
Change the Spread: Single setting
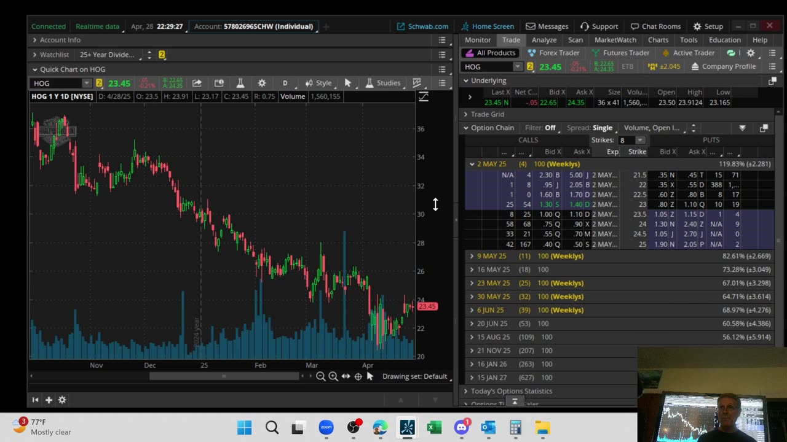click(x=591, y=128)
